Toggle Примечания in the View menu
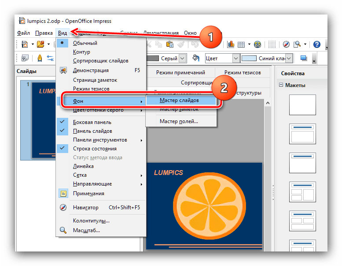342x266 pixels. (101, 193)
